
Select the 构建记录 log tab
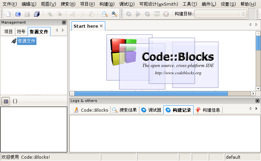pos(178,110)
